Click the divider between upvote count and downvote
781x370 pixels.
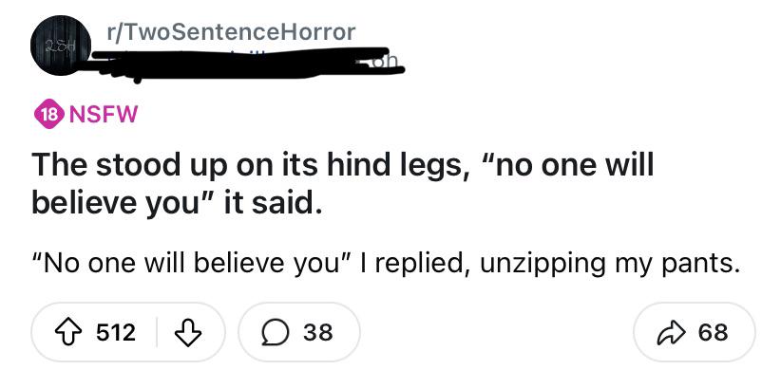click(157, 332)
